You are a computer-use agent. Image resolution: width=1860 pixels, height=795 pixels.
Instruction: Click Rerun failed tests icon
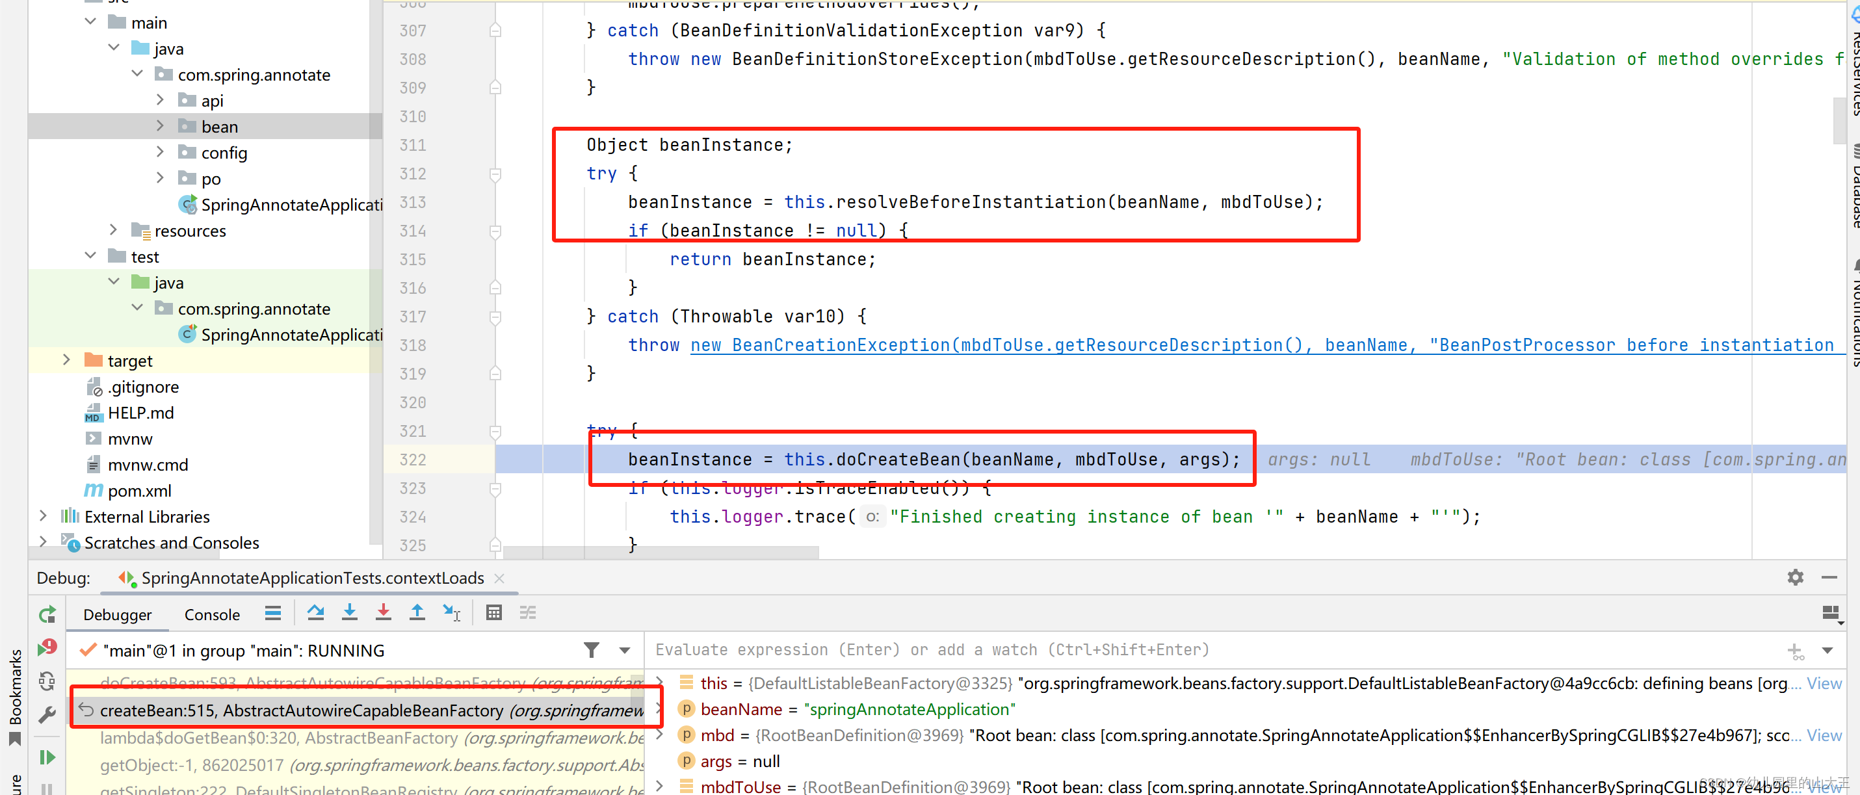tap(47, 647)
